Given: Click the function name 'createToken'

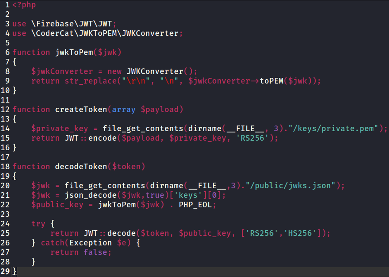Looking at the screenshot, I should [x=81, y=110].
